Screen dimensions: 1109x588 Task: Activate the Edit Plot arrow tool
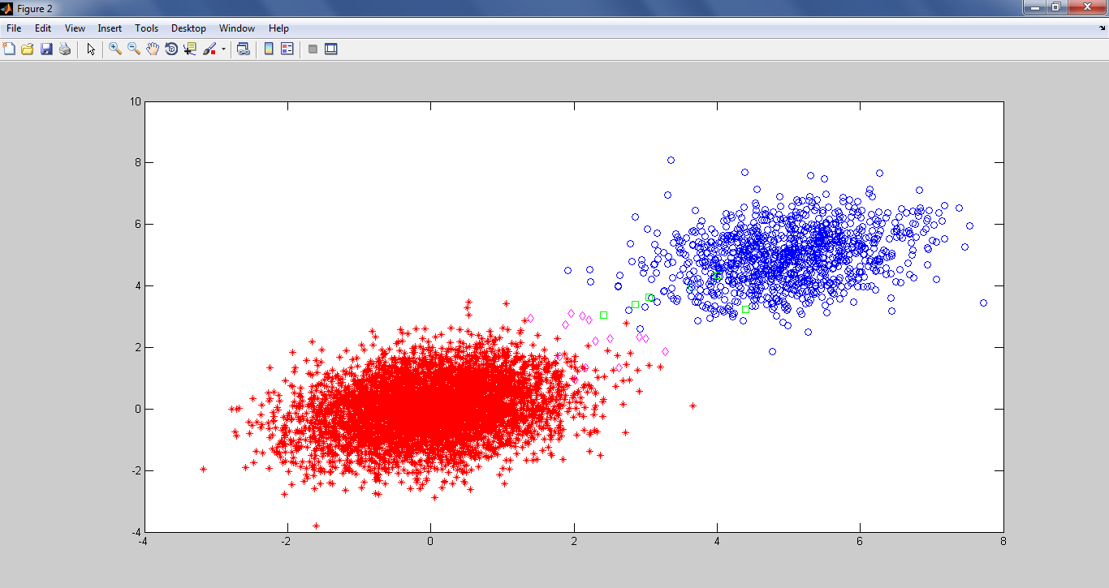[91, 49]
